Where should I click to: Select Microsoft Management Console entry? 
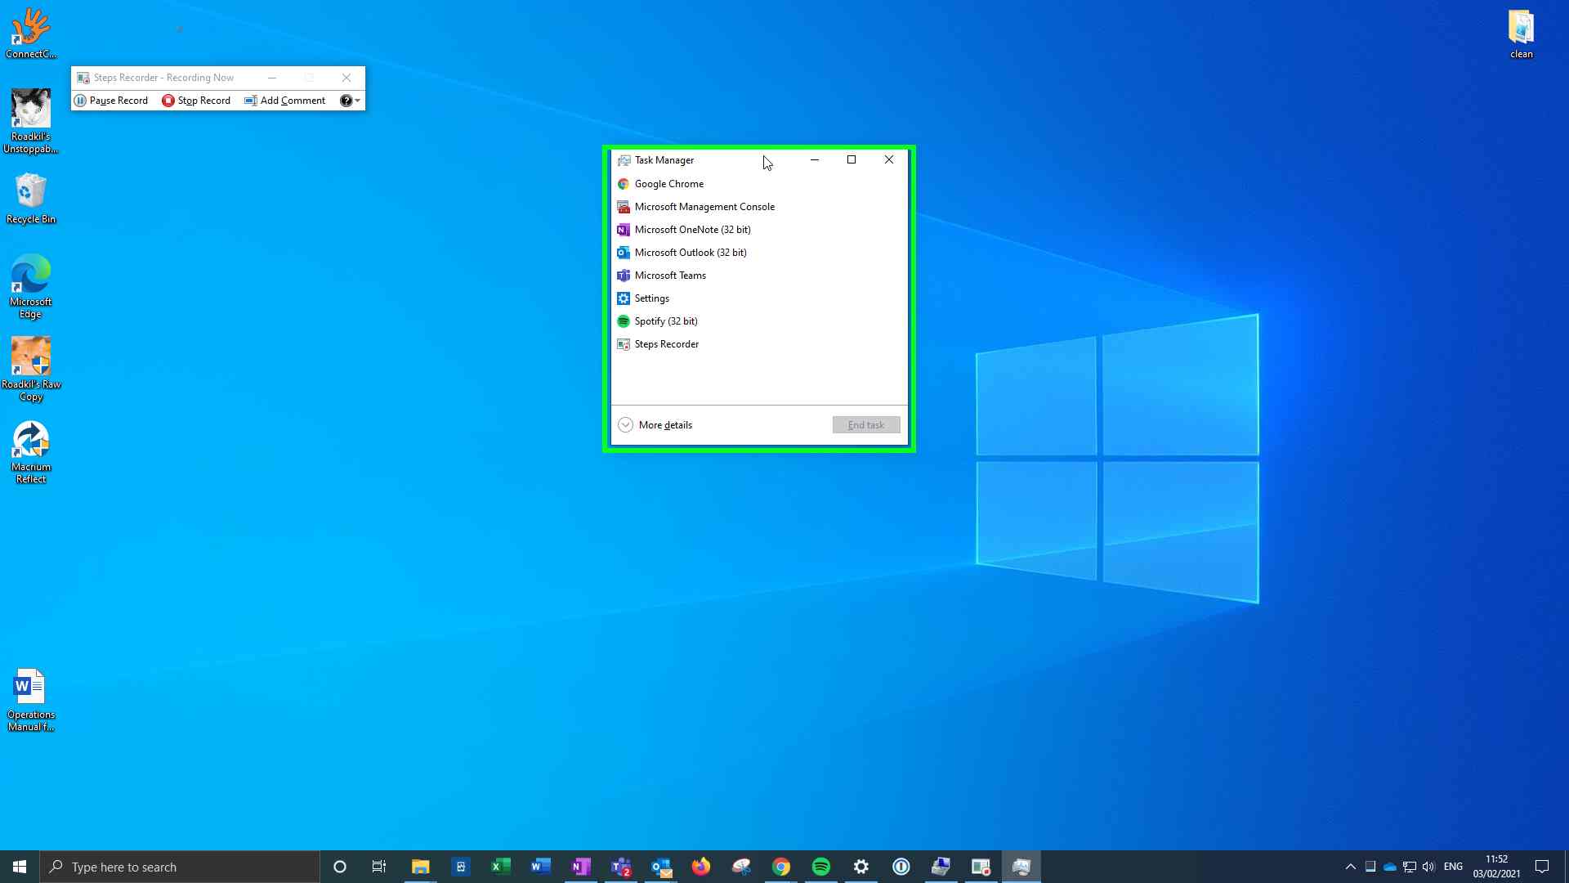704,207
